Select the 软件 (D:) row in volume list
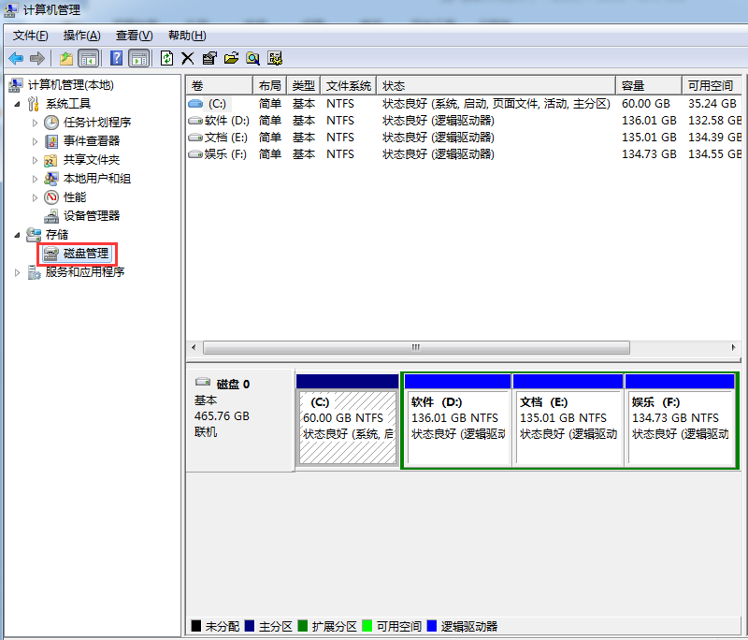The height and width of the screenshot is (640, 748). (x=464, y=121)
